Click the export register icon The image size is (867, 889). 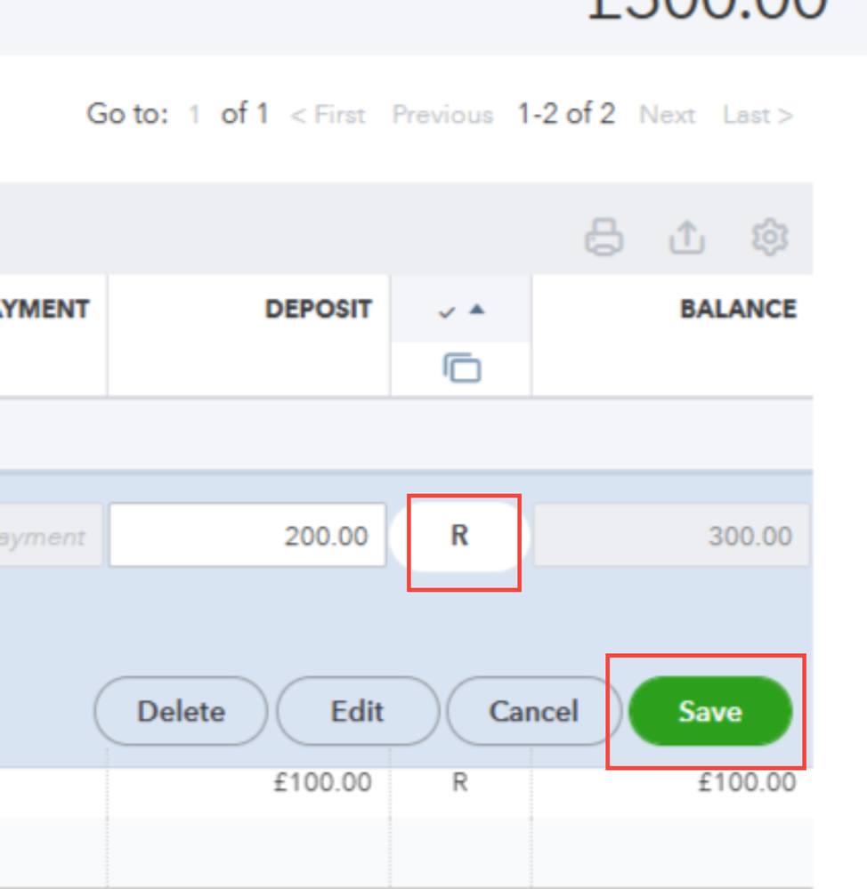[686, 238]
